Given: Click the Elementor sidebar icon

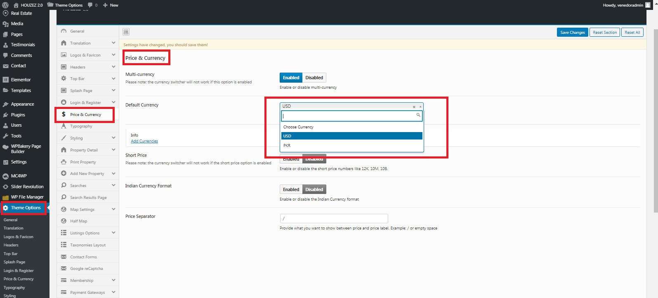Looking at the screenshot, I should [5, 80].
